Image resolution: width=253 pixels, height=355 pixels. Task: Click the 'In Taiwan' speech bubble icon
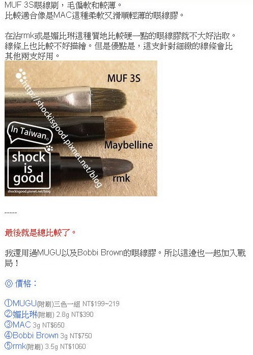pos(30,133)
